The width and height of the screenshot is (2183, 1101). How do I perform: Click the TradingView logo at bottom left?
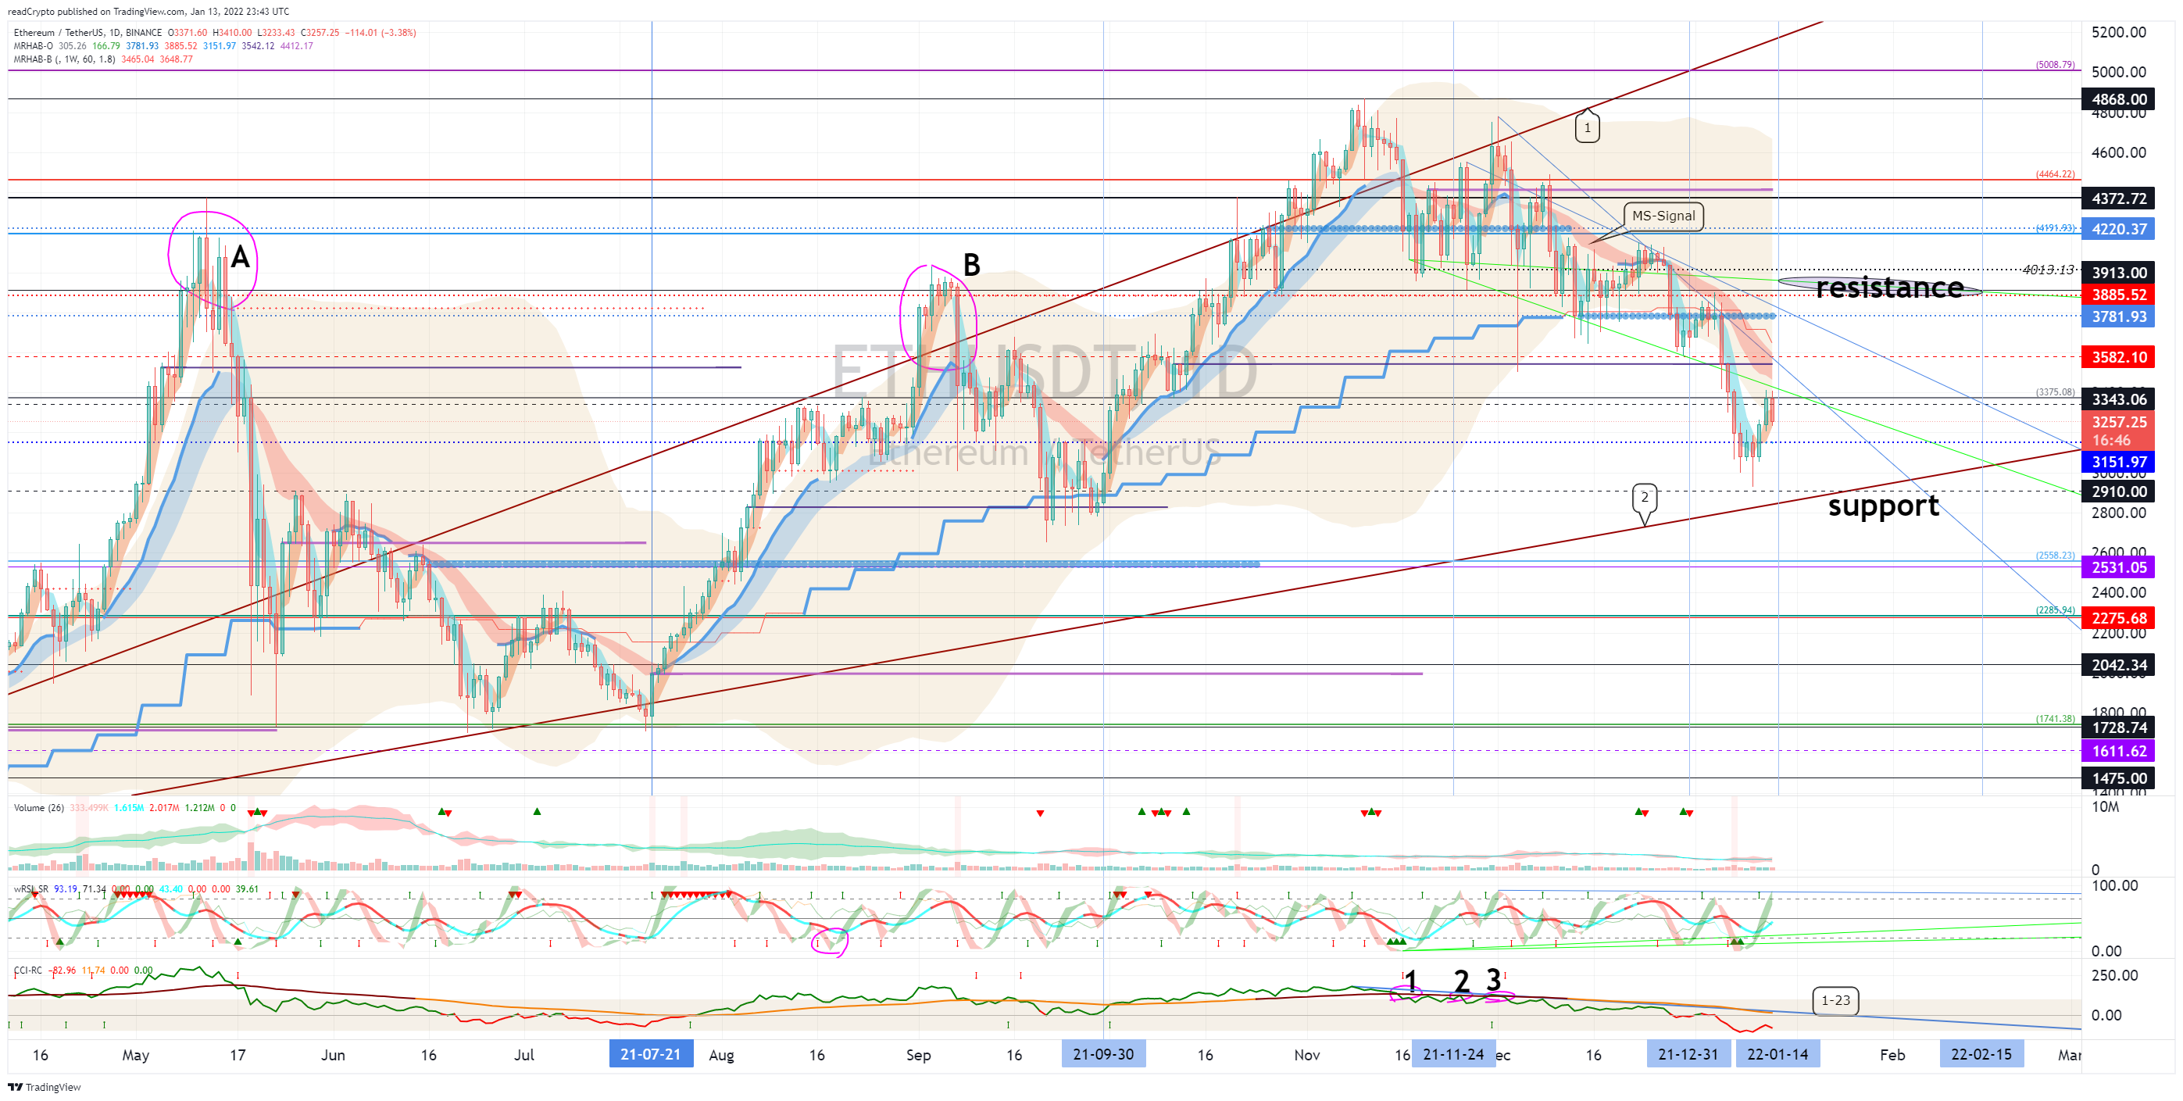point(44,1087)
